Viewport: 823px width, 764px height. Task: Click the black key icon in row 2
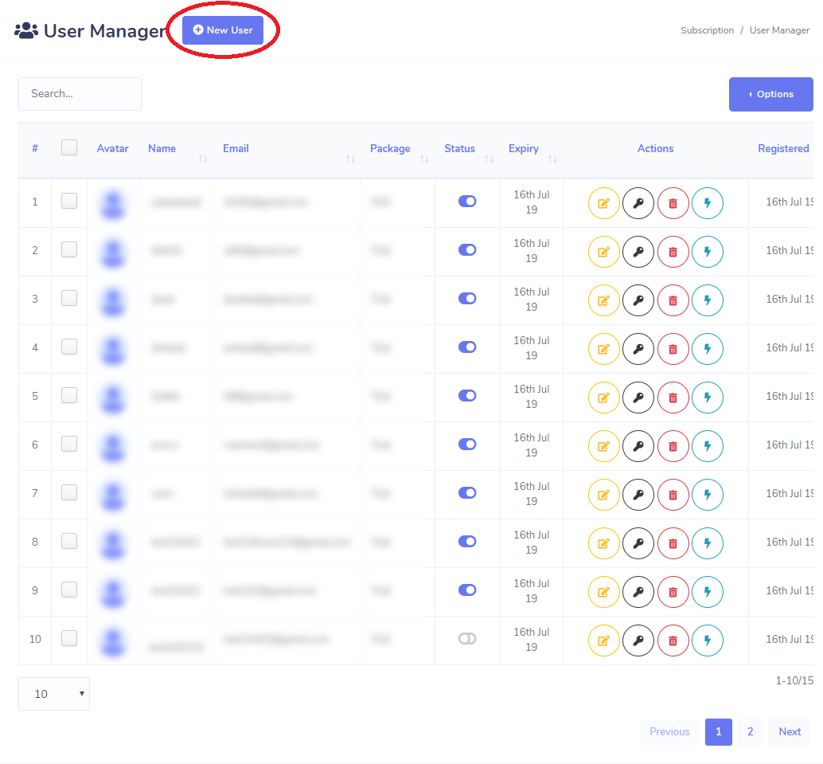pyautogui.click(x=638, y=252)
